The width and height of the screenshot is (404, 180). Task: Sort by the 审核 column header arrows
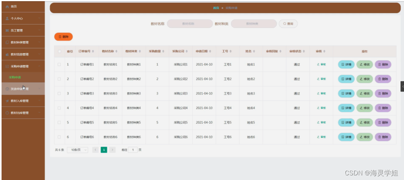point(324,51)
